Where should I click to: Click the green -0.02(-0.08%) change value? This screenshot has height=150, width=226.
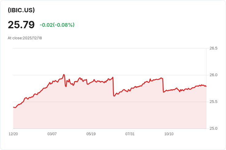click(x=57, y=25)
